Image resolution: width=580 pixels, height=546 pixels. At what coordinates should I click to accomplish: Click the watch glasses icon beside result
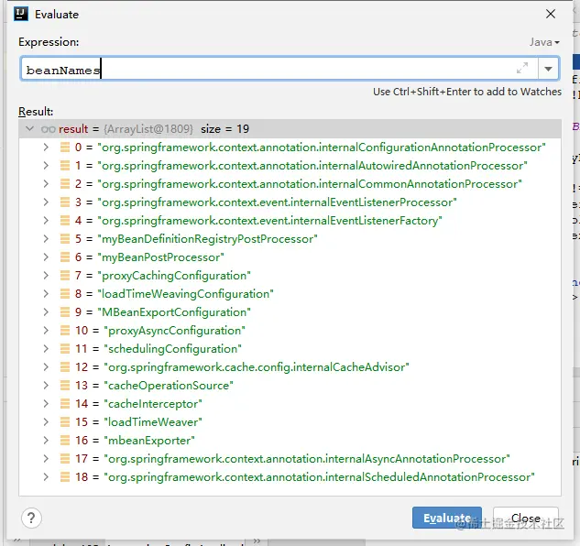[x=48, y=129]
